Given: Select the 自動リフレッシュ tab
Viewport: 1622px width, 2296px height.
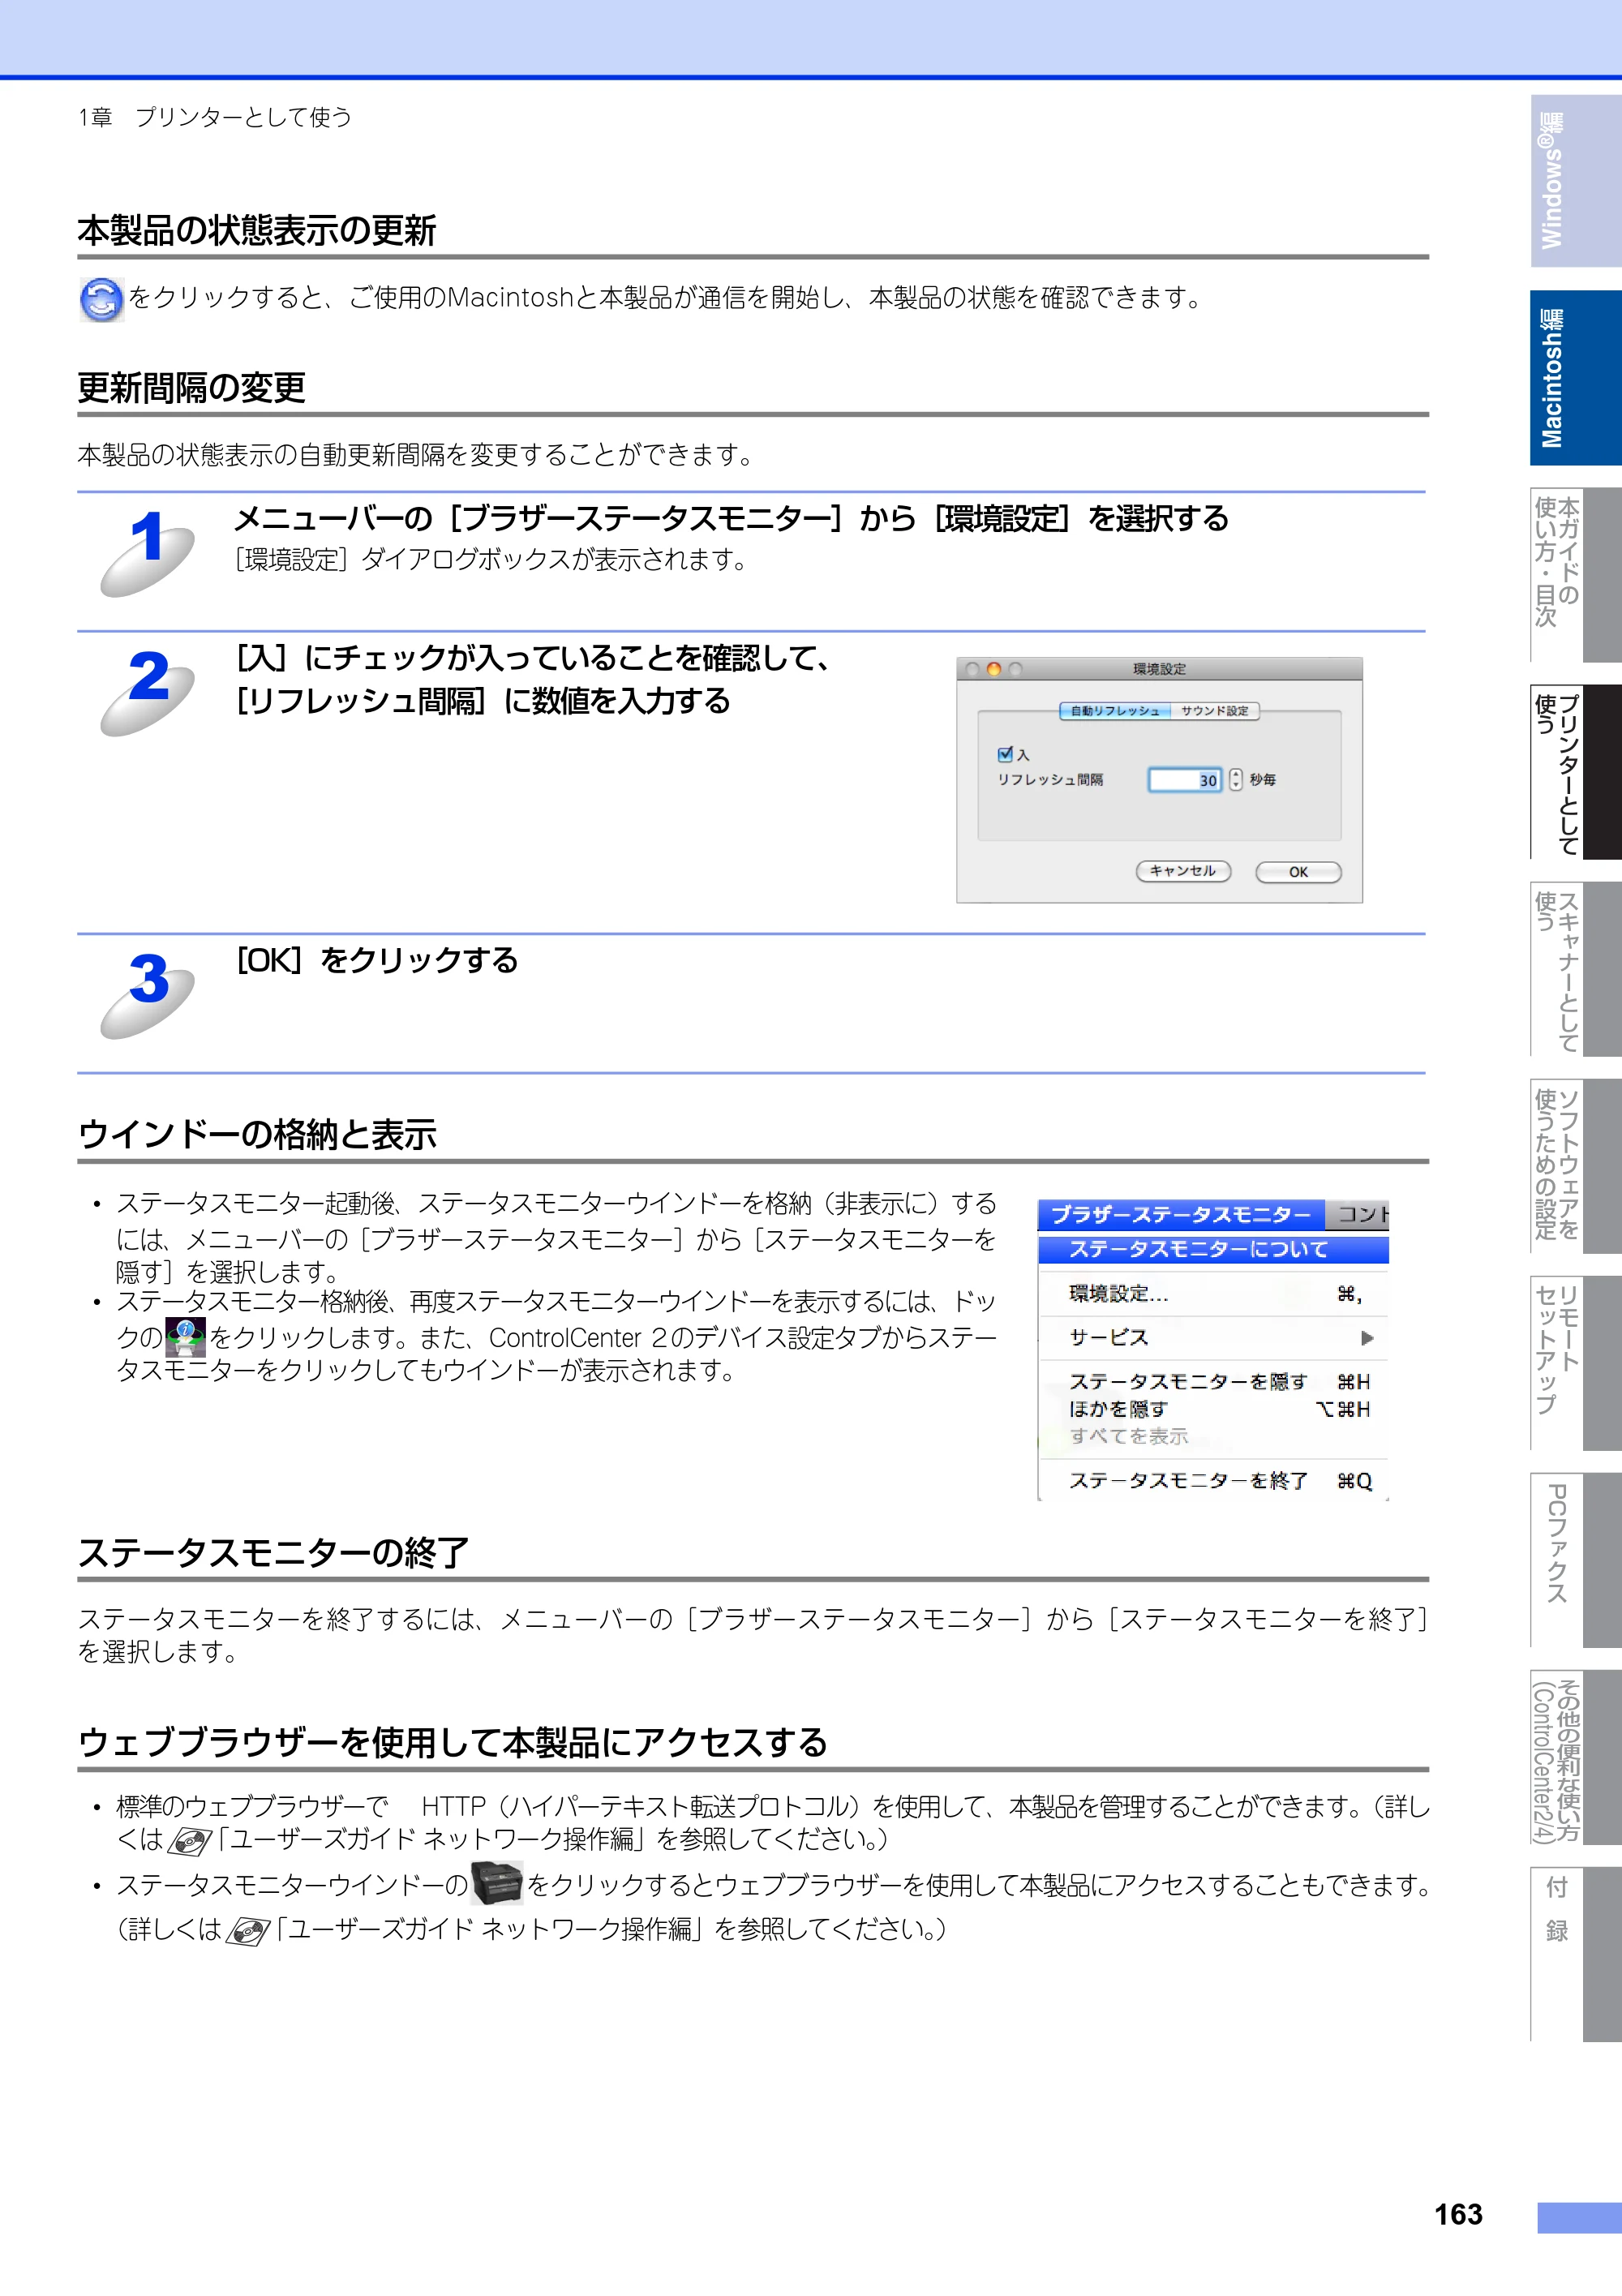Looking at the screenshot, I should point(1115,711).
